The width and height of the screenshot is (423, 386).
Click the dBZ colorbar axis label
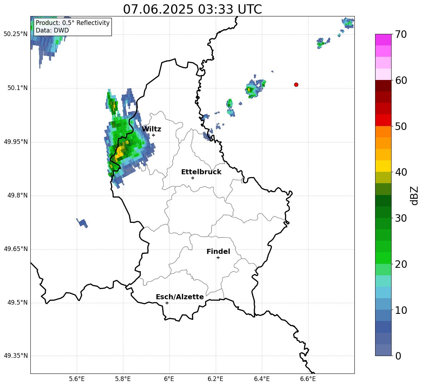point(414,195)
